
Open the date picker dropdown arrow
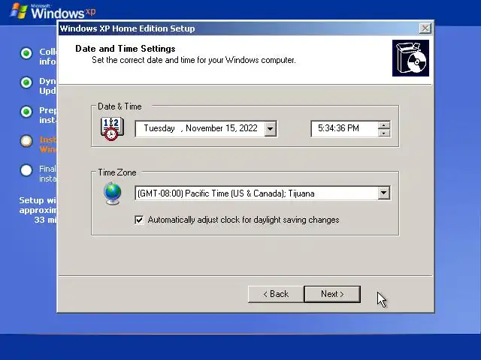click(x=271, y=128)
